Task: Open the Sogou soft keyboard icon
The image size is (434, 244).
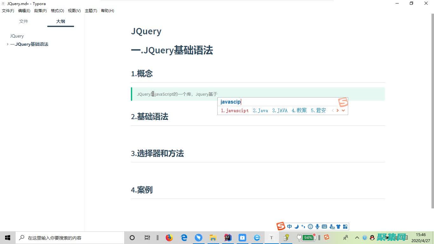Action: click(x=324, y=227)
